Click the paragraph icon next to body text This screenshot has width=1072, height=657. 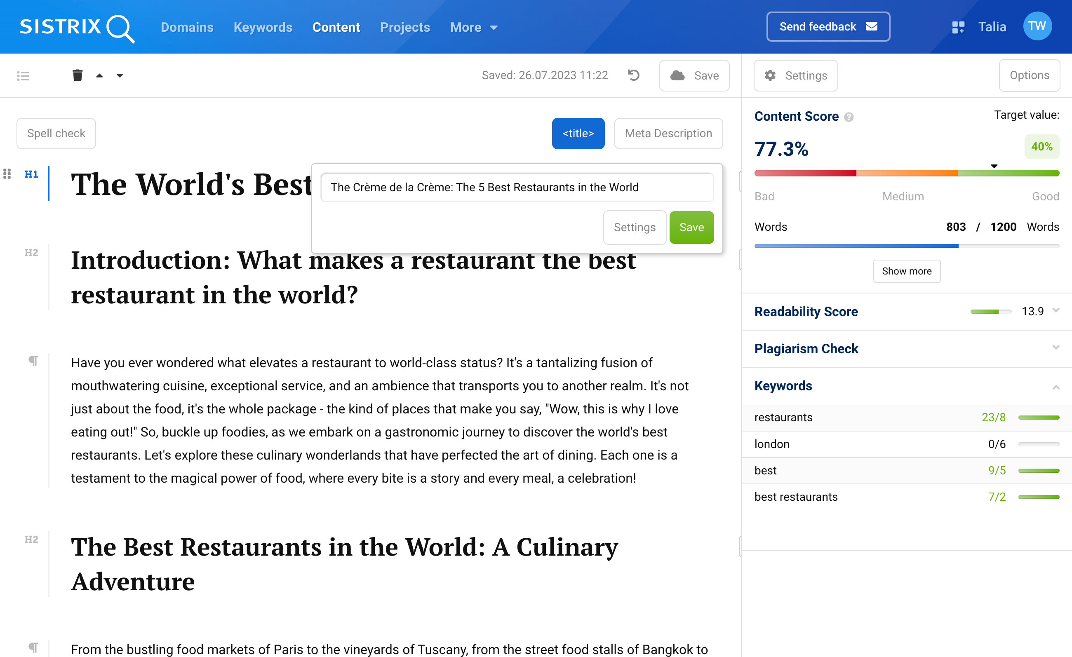point(33,360)
